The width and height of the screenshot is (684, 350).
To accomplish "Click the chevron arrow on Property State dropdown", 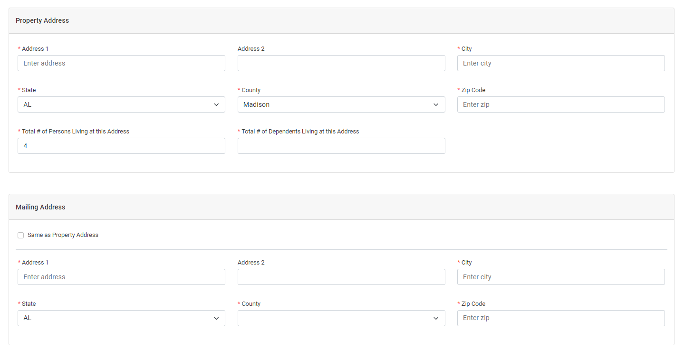I will [x=216, y=104].
